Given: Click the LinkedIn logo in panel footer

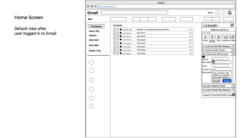Looking at the screenshot, I should coord(233,95).
